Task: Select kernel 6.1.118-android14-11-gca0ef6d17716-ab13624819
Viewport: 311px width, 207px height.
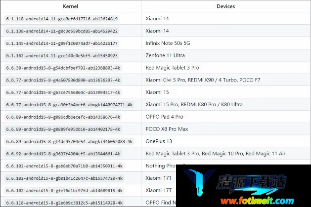Action: (x=62, y=19)
